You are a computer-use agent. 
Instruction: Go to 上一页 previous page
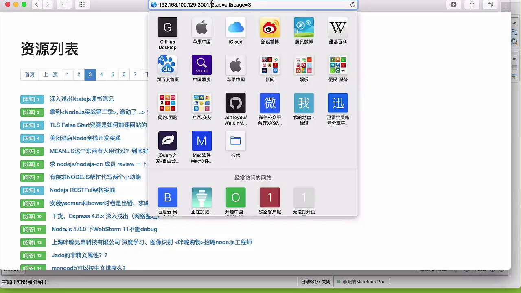50,74
